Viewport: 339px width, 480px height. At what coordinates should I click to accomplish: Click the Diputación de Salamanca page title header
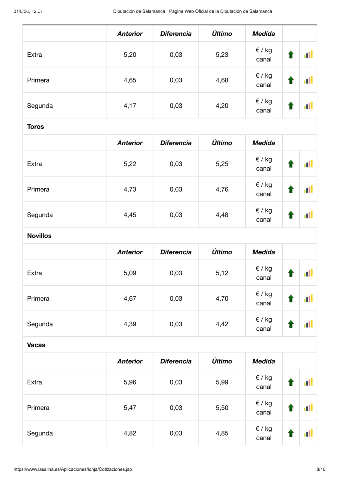192,11
